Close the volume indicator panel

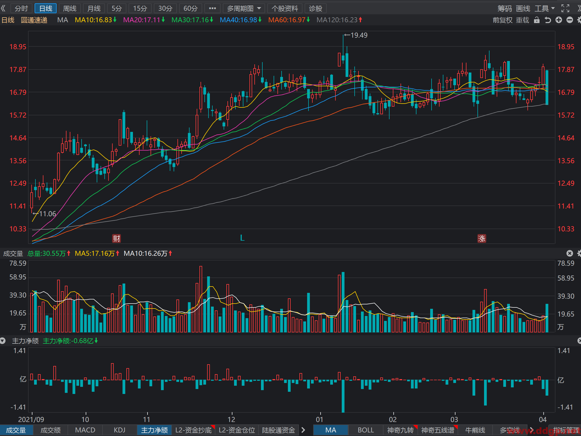click(570, 253)
